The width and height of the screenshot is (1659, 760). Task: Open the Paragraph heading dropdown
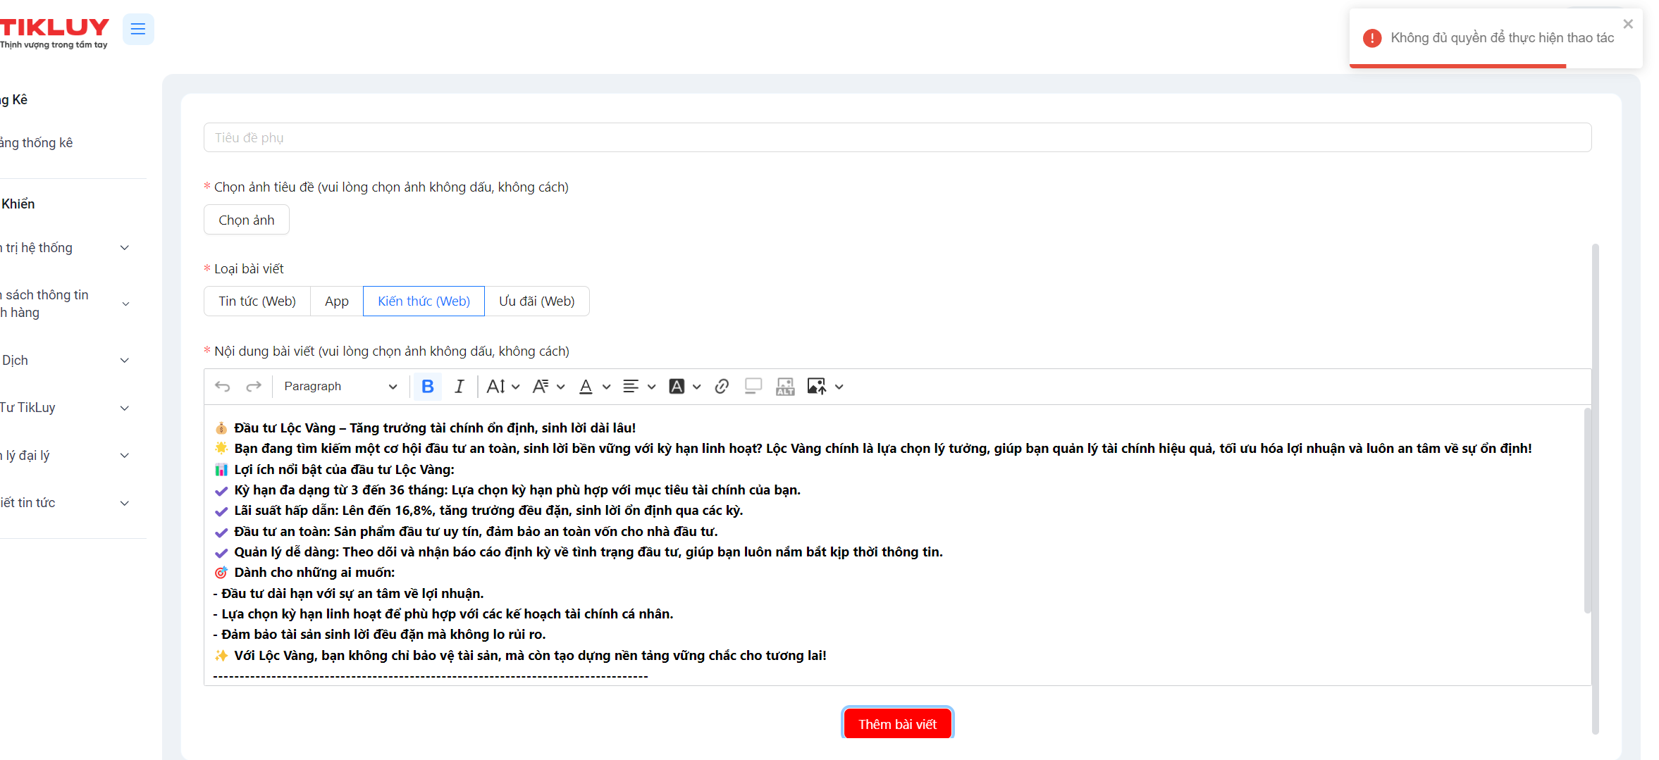(340, 387)
